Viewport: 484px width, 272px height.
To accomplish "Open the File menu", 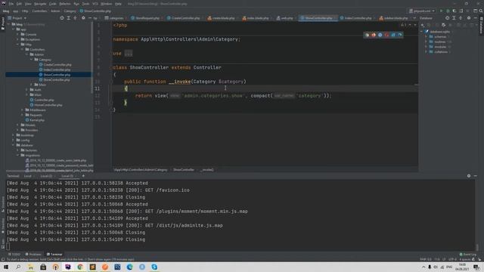I will pos(11,4).
